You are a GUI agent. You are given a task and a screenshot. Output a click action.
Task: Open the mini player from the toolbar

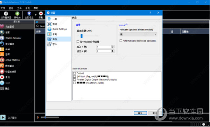(x=6, y=15)
